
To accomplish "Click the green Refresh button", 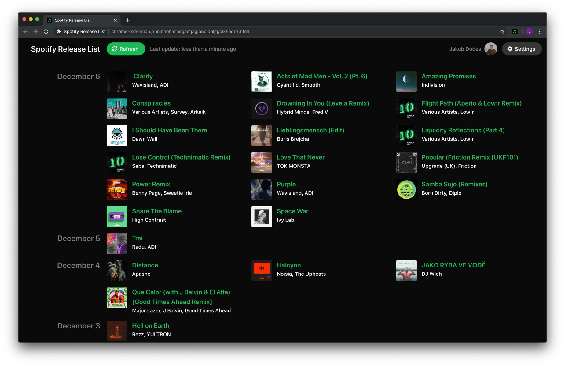I will point(126,49).
